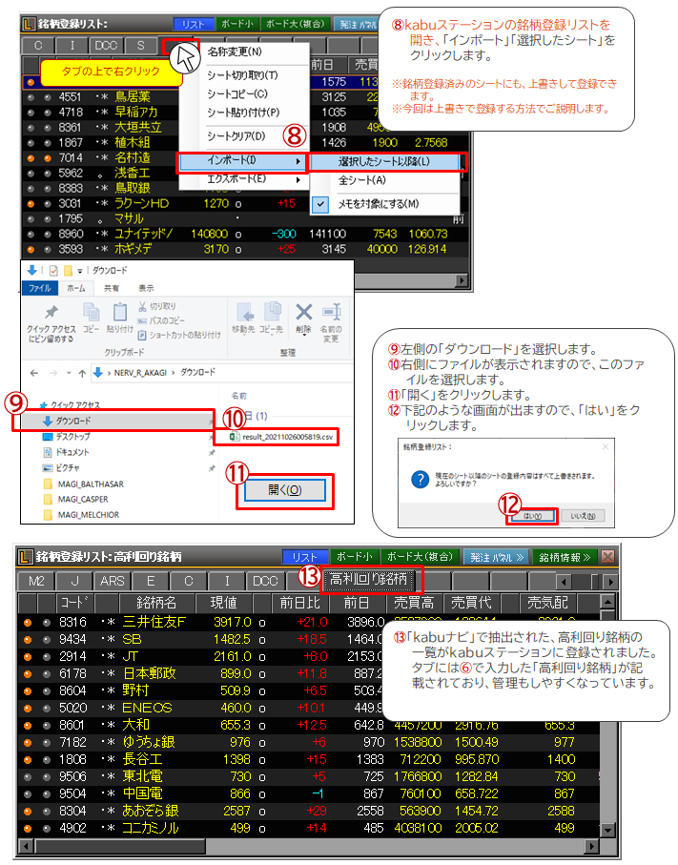This screenshot has height=865, width=678.
Task: Click the Excel icon of result_20211026005819.csv
Action: (x=235, y=437)
